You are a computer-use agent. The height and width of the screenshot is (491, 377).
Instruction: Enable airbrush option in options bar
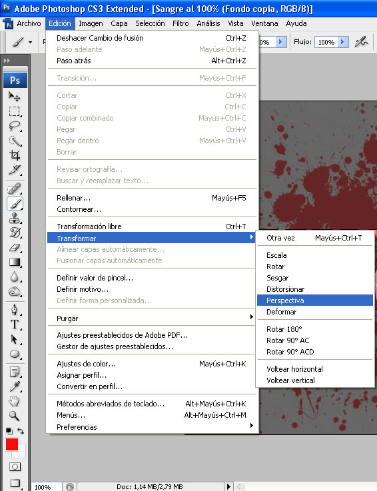pyautogui.click(x=361, y=42)
